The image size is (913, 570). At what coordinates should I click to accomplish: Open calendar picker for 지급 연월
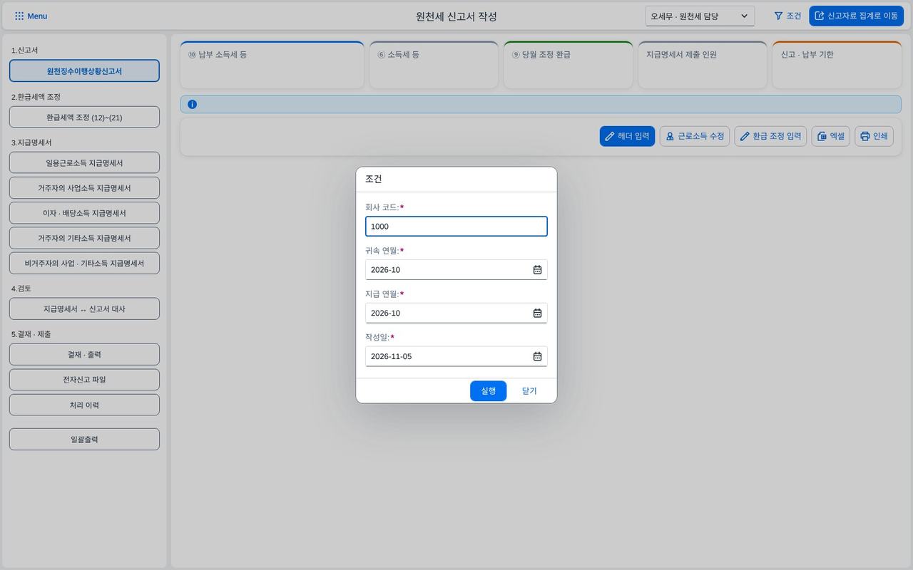(537, 313)
